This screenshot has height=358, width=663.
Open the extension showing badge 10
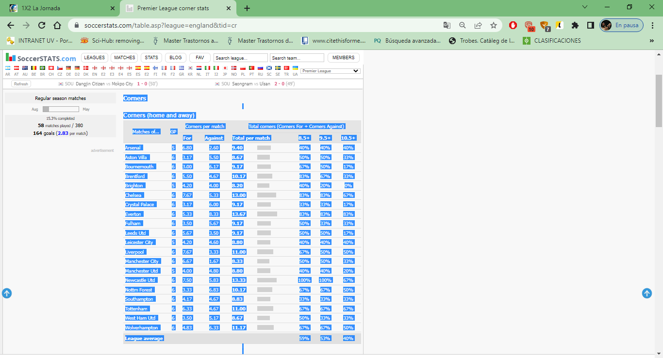tap(529, 26)
